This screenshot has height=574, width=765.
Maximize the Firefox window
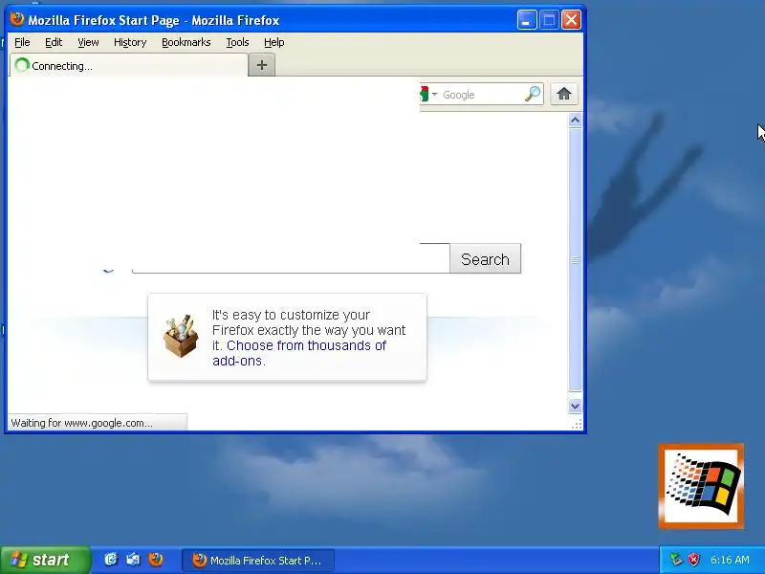click(549, 20)
